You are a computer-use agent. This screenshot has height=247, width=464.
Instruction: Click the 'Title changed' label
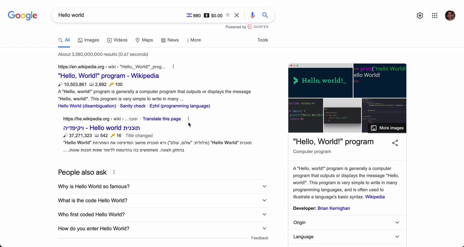coord(139,136)
